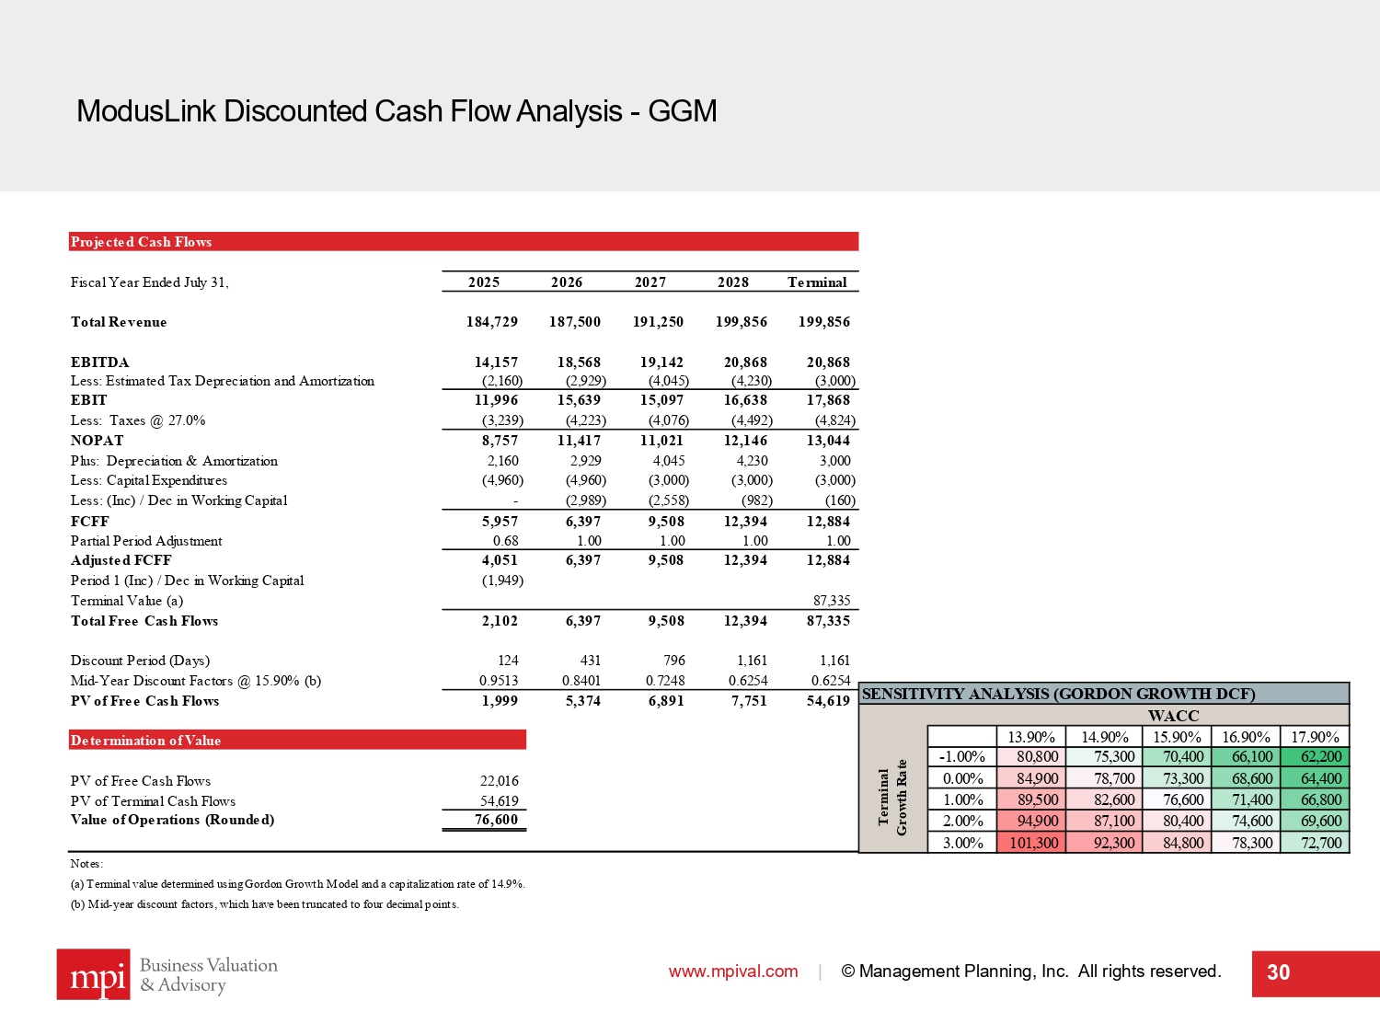Click the mpi logo in the footer
This screenshot has height=1035, width=1380.
[93, 974]
